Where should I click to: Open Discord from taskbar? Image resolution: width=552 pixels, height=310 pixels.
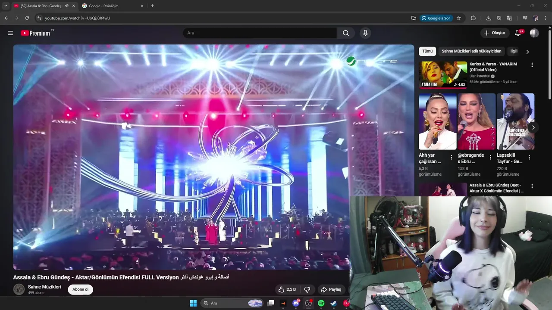296,303
